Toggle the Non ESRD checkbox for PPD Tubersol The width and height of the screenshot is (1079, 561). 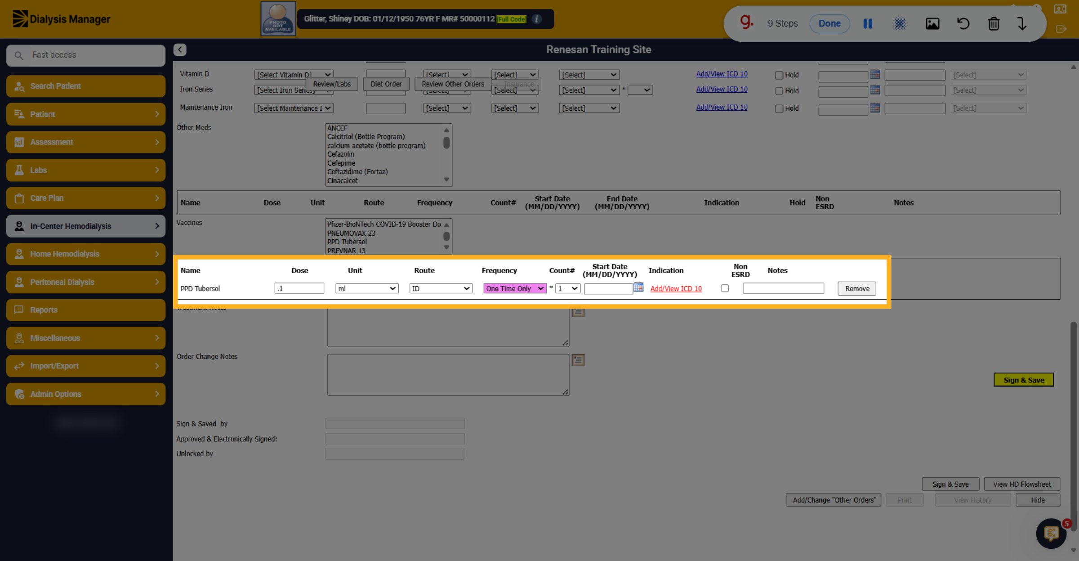point(725,288)
